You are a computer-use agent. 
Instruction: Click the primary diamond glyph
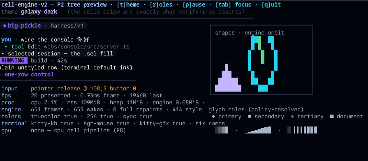[213, 117]
